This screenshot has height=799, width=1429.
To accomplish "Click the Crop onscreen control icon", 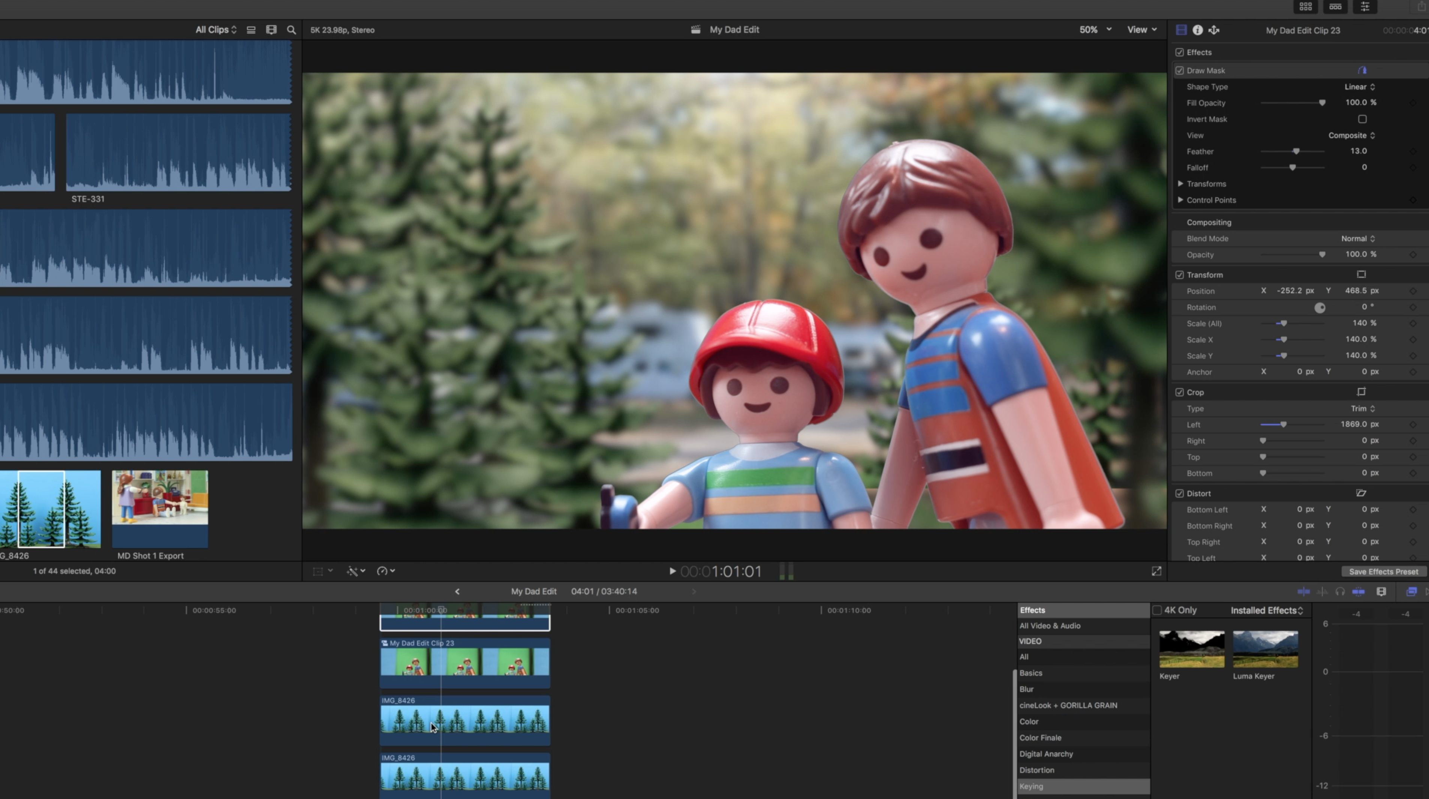I will pos(1361,392).
